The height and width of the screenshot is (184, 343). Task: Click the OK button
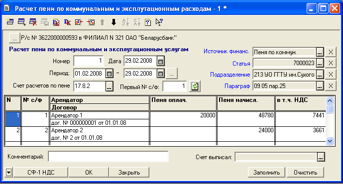89,173
